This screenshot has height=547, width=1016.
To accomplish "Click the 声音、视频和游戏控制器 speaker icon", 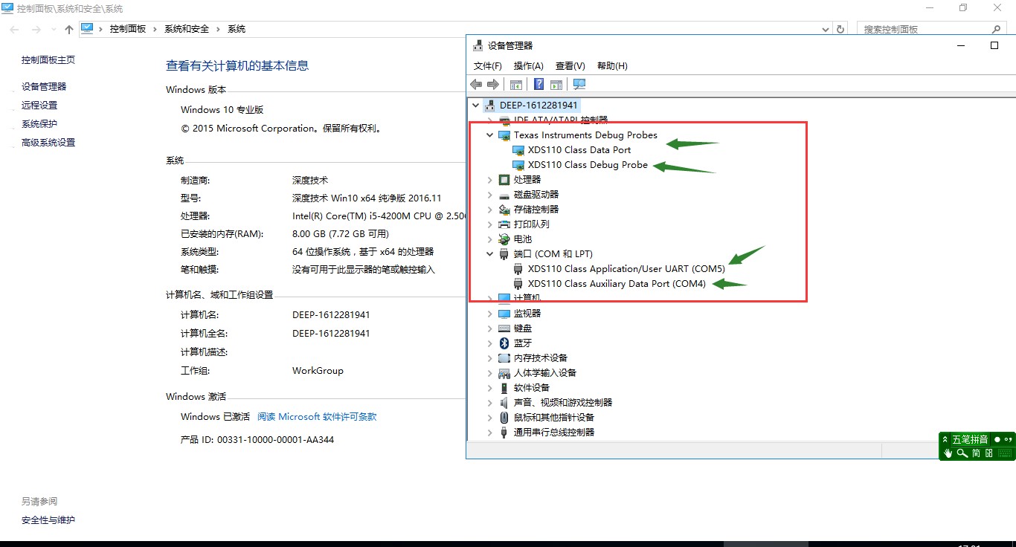I will click(504, 403).
